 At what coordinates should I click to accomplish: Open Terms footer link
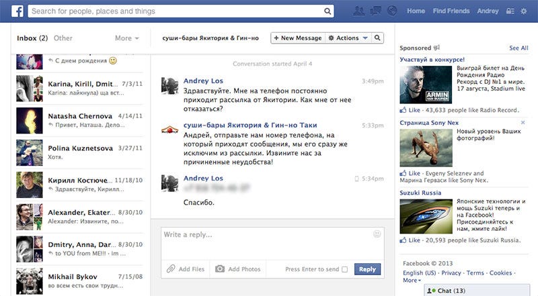tap(475, 273)
